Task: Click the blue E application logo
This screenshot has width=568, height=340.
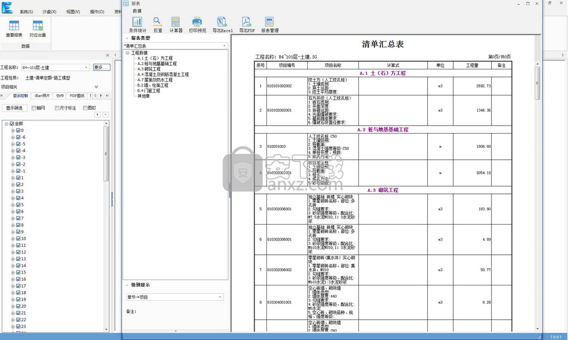Action: coord(7,7)
